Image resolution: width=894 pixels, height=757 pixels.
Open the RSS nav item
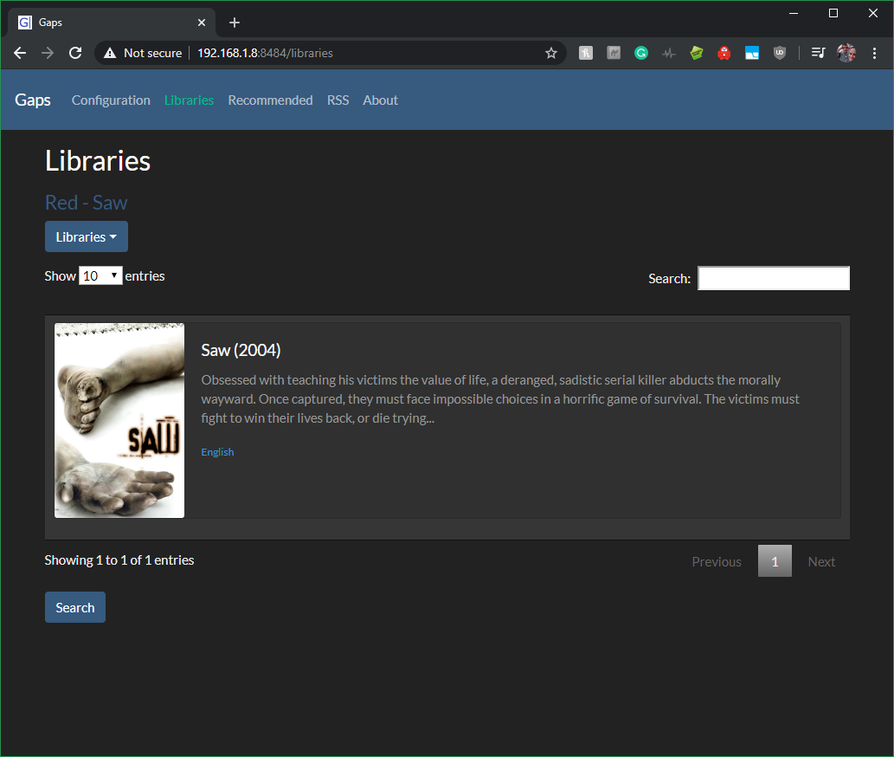point(338,100)
